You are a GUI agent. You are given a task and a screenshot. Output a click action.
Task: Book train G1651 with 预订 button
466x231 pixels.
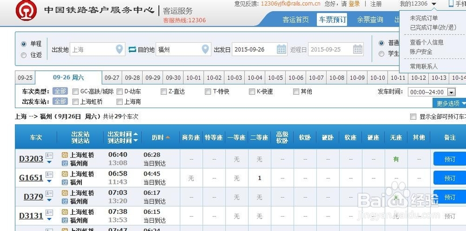click(449, 178)
